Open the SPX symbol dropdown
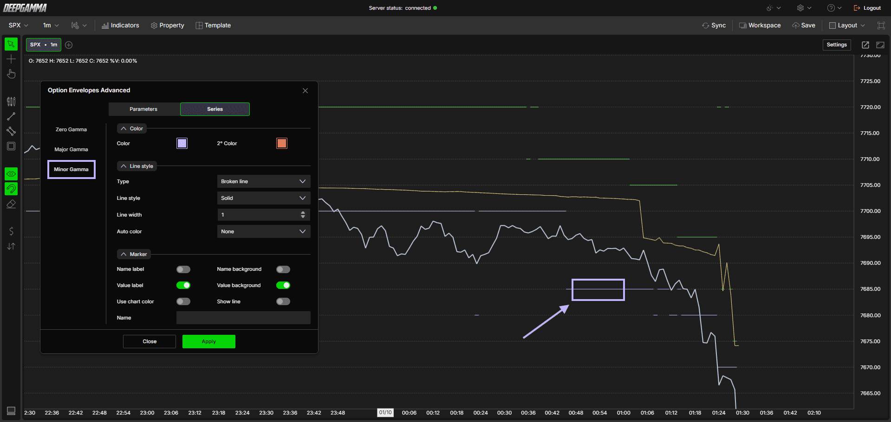 click(19, 26)
